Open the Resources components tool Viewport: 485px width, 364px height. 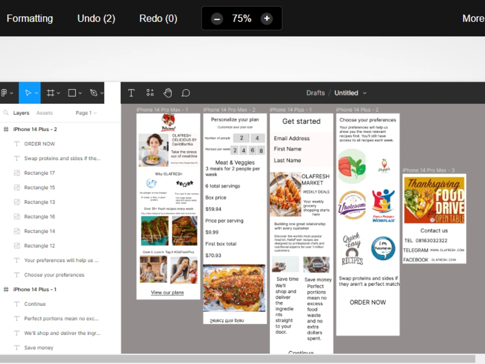click(x=150, y=93)
